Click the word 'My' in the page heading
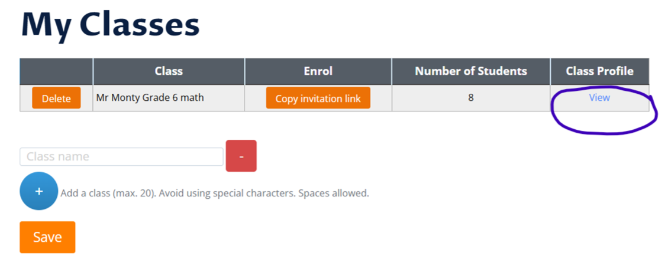The width and height of the screenshot is (665, 269). click(x=46, y=26)
